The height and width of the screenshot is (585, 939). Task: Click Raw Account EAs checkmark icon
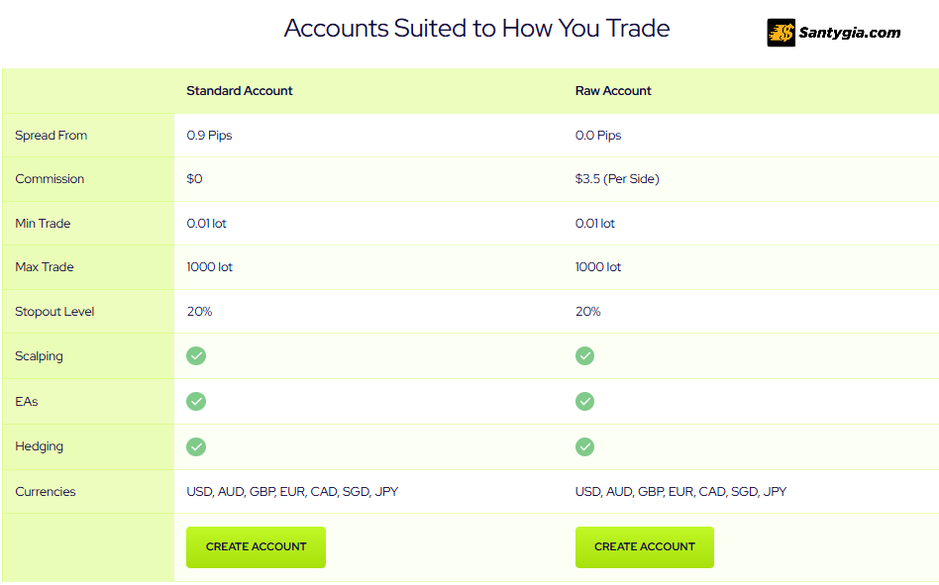click(584, 401)
